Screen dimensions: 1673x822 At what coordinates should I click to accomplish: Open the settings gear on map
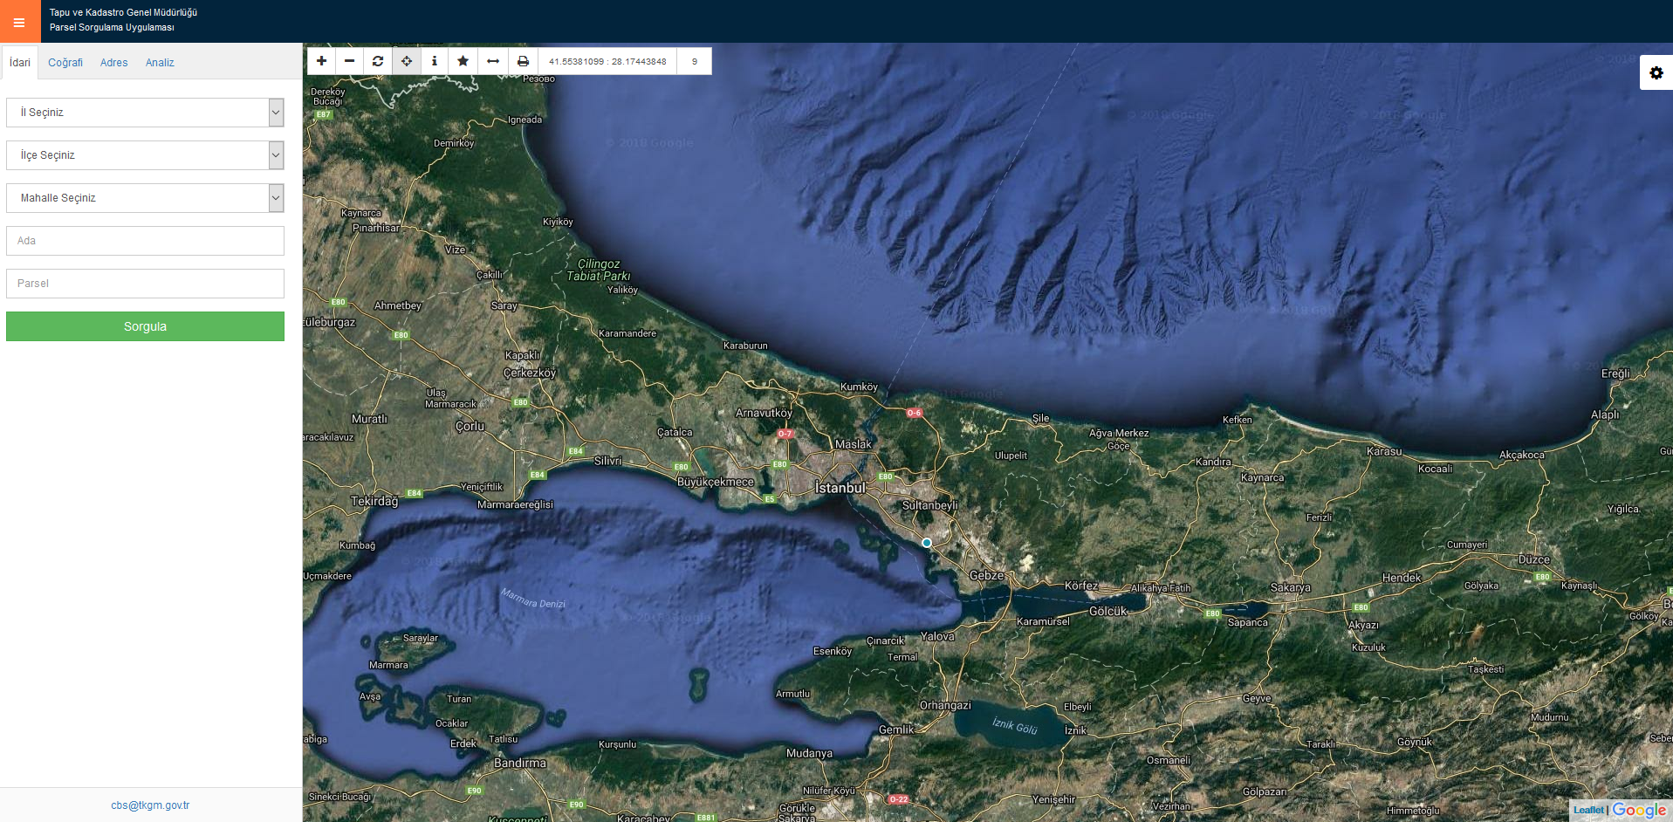point(1656,73)
